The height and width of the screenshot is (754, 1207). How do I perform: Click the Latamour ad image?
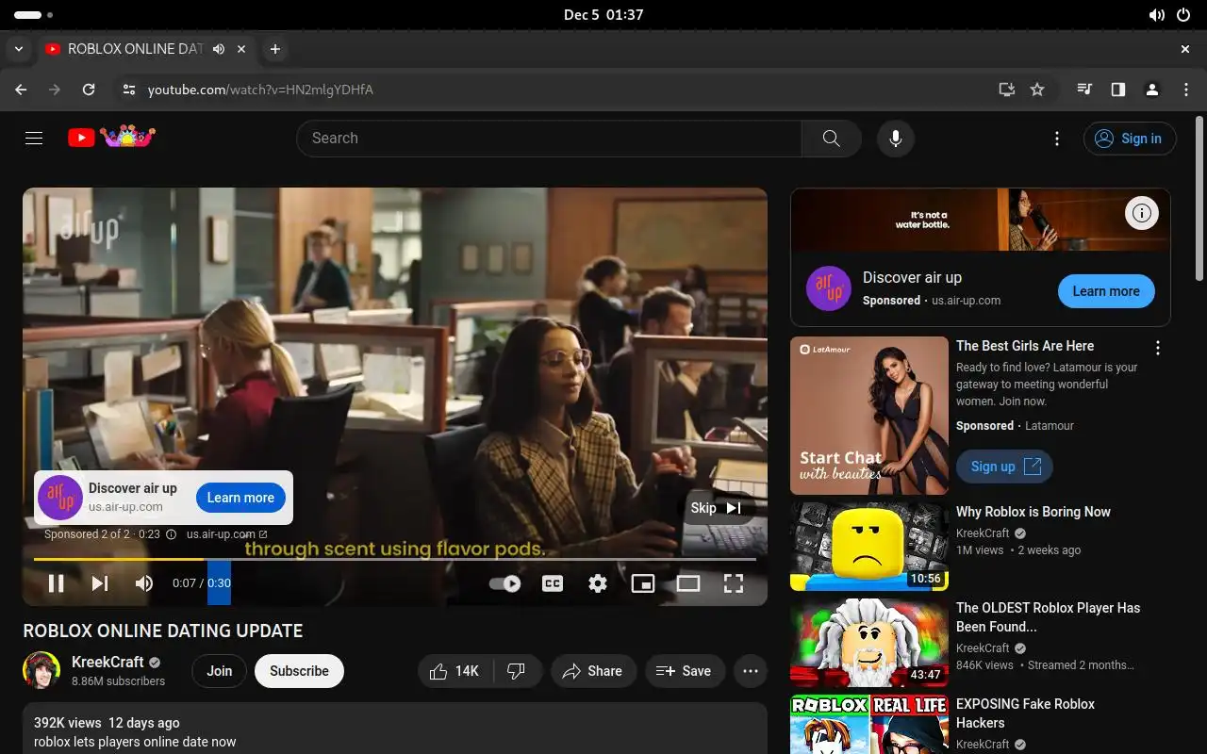coord(869,416)
